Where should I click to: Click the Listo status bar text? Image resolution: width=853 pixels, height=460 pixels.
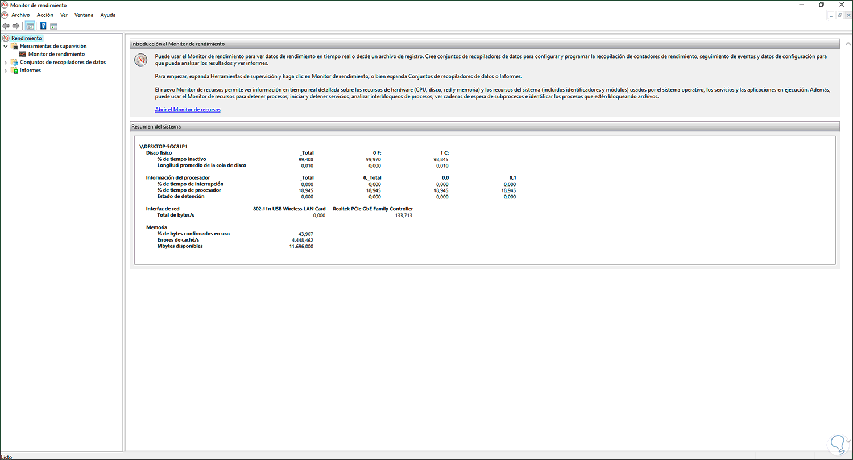coord(7,456)
